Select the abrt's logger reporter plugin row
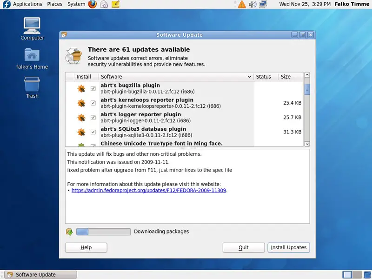This screenshot has height=279, width=372. [x=184, y=118]
